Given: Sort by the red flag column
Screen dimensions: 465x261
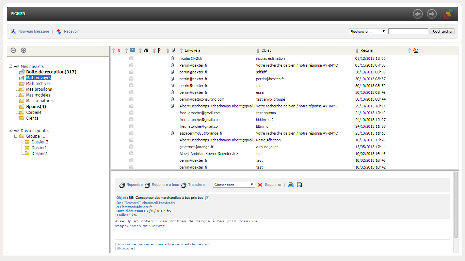Looking at the screenshot, I should click(x=160, y=50).
